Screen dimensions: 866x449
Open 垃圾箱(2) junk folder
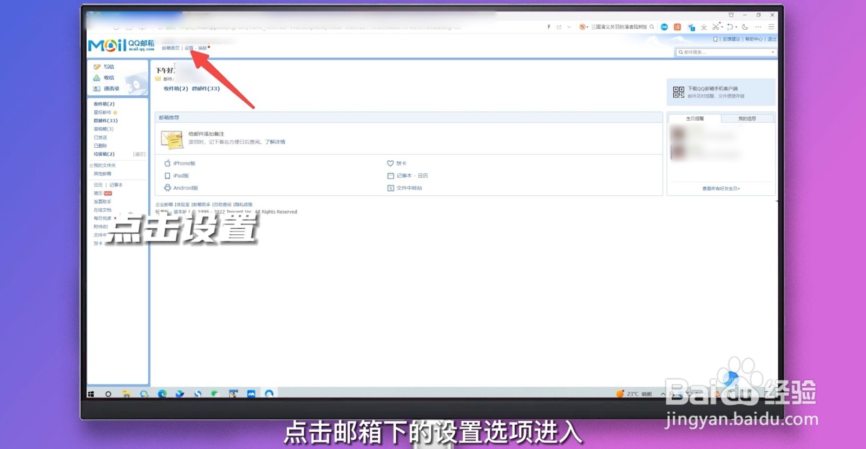coord(104,154)
